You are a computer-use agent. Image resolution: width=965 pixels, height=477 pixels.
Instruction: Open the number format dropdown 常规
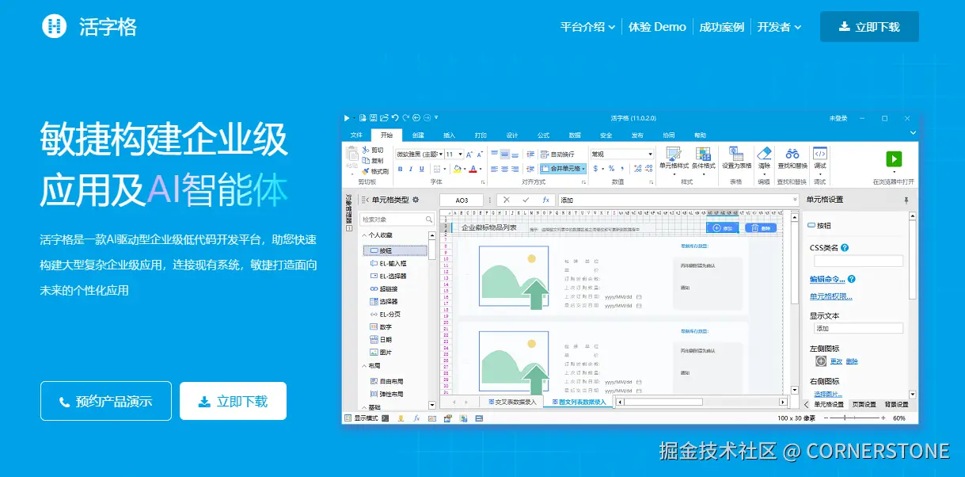[x=651, y=154]
